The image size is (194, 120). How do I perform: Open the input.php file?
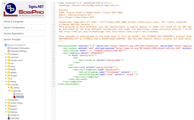15,118
